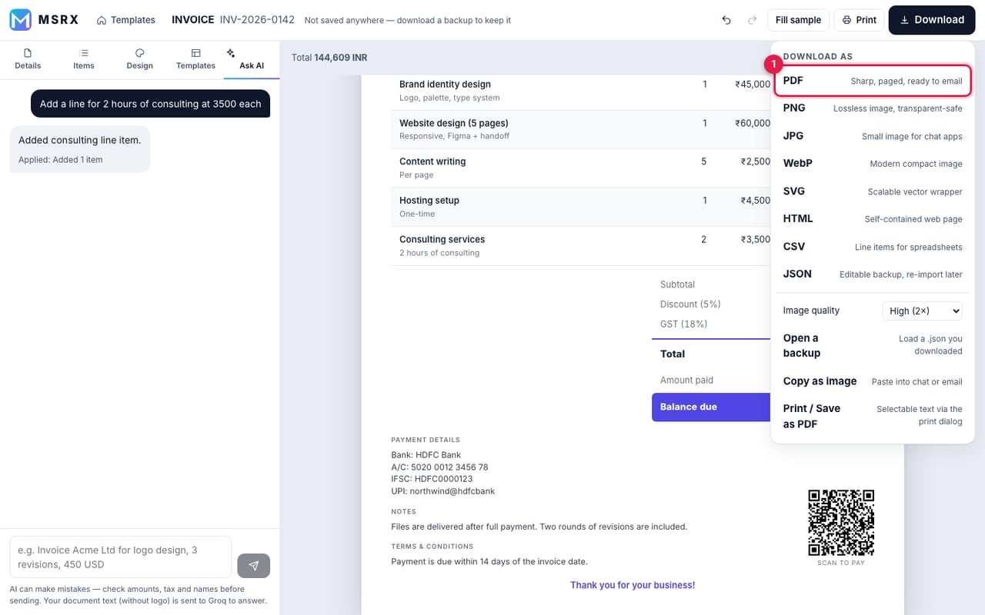
Task: Download line items as CSV
Action: (873, 247)
